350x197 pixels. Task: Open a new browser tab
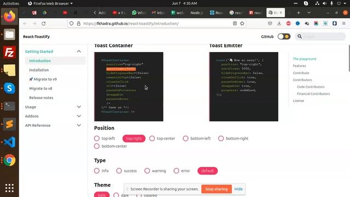click(299, 13)
